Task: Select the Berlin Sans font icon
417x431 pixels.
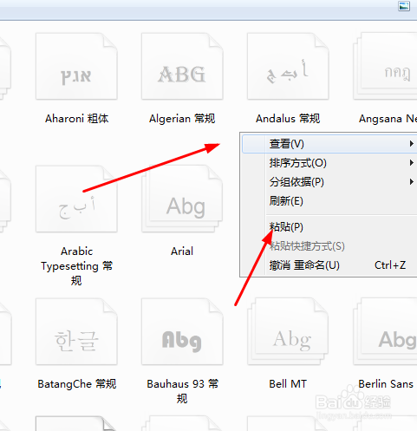Action: [x=385, y=331]
